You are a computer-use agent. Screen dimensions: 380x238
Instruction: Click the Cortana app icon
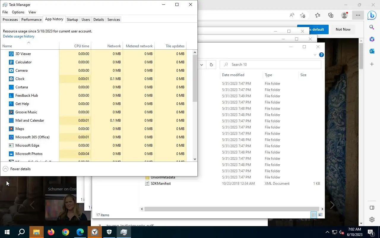click(x=11, y=87)
